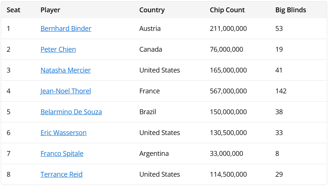Visit Eric Wasserson's profile link

(63, 133)
